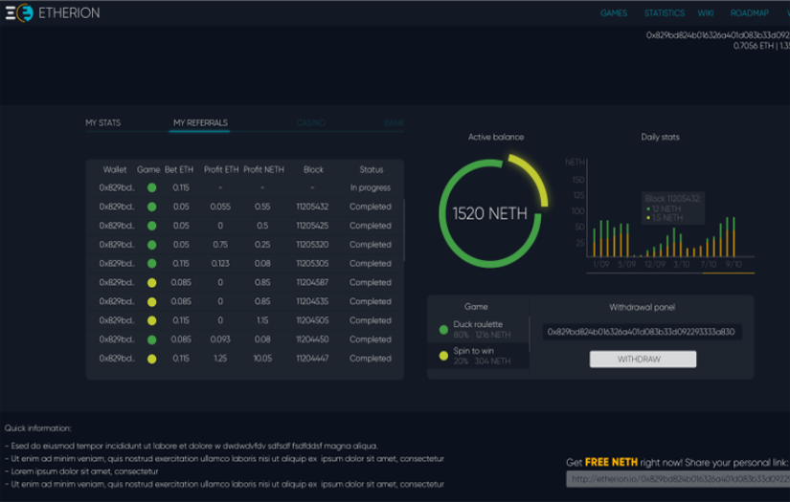Click the Active balance heading
The image size is (790, 502).
click(x=496, y=137)
